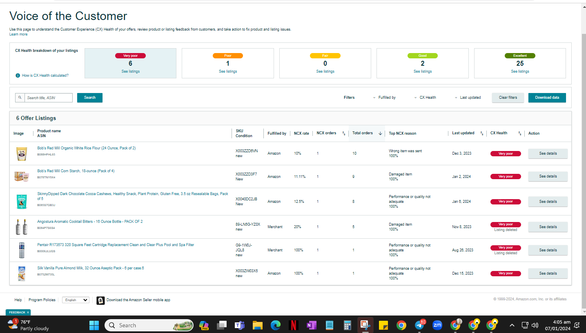Sort by CX Health column arrows
Screen dimensions: 586x333
(520, 133)
